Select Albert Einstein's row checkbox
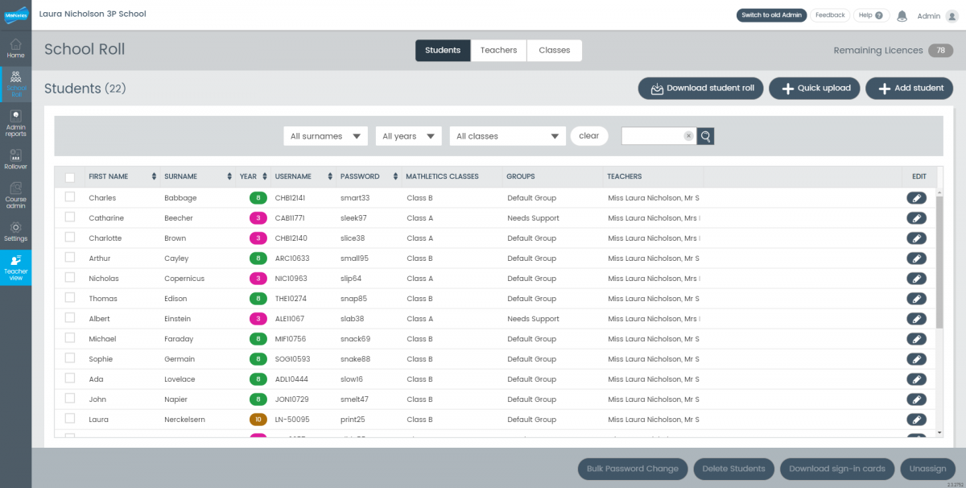This screenshot has height=488, width=966. coord(69,318)
